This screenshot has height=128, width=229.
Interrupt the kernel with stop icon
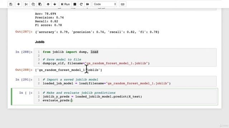click(75, 4)
